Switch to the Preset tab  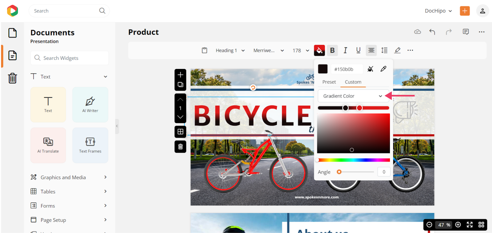click(329, 82)
